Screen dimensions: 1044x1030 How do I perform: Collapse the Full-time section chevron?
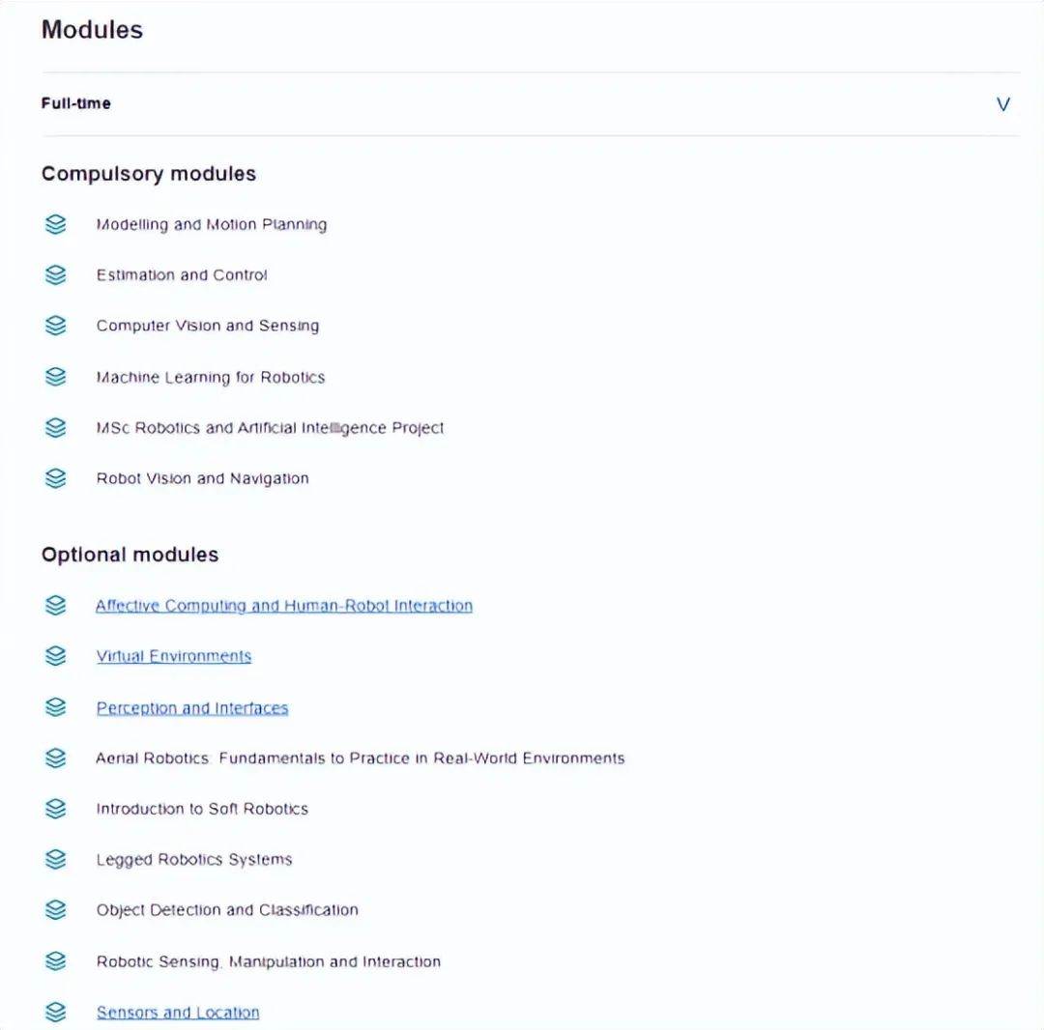point(1002,104)
